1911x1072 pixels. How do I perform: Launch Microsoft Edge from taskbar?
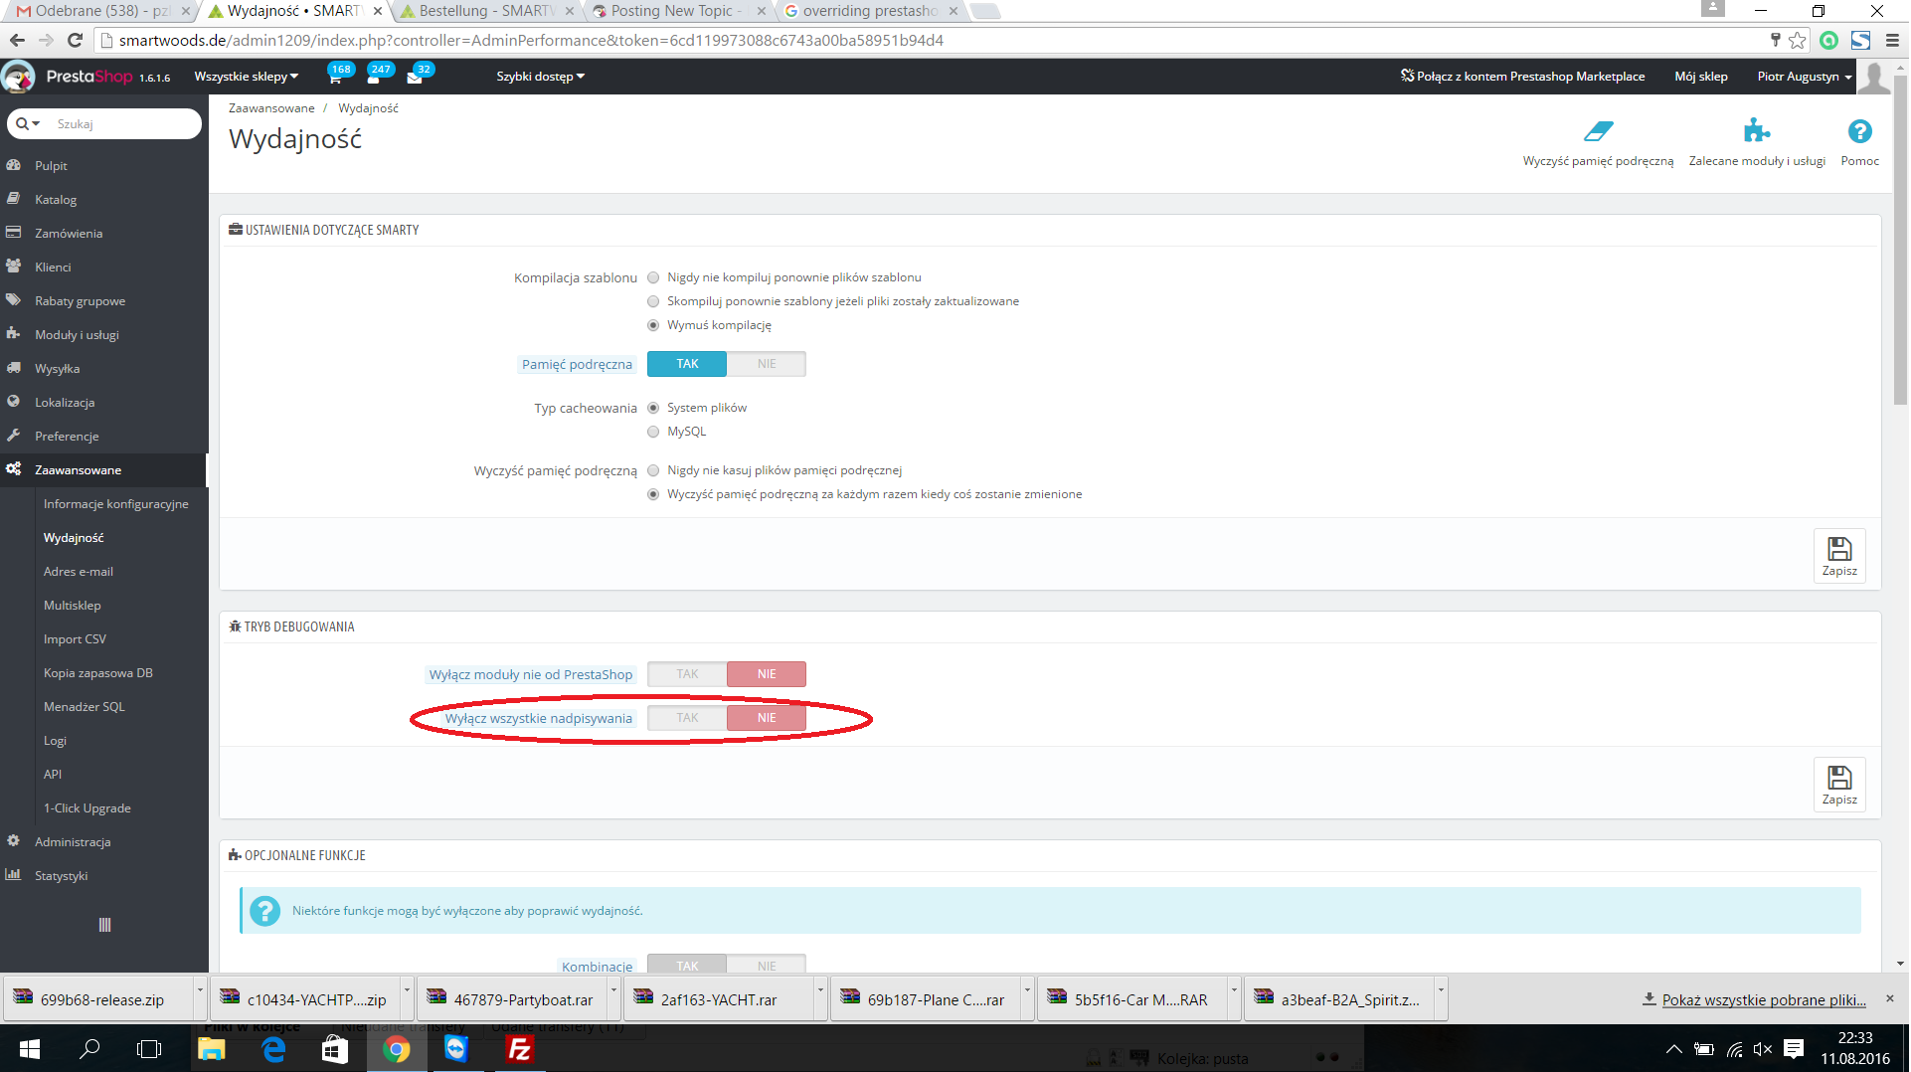tap(273, 1049)
